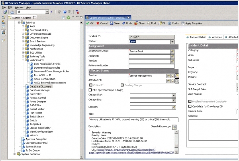Click the fill icon beside Service field
This screenshot has width=239, height=161.
point(168,76)
